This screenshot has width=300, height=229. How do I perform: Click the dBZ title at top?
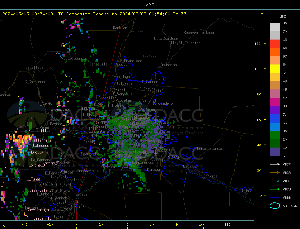click(150, 5)
